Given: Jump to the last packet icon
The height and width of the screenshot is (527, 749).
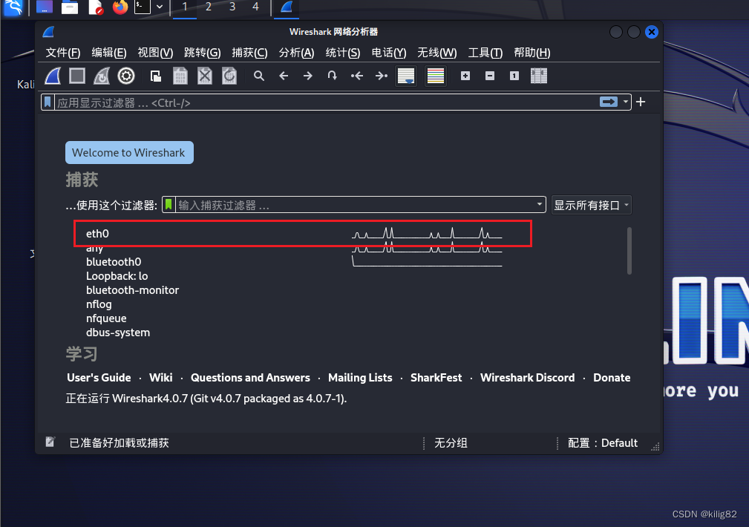Looking at the screenshot, I should point(382,76).
